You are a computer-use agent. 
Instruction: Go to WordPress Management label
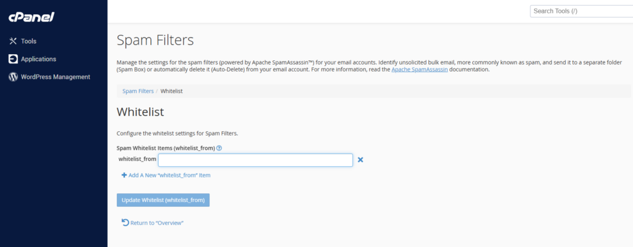pos(55,77)
